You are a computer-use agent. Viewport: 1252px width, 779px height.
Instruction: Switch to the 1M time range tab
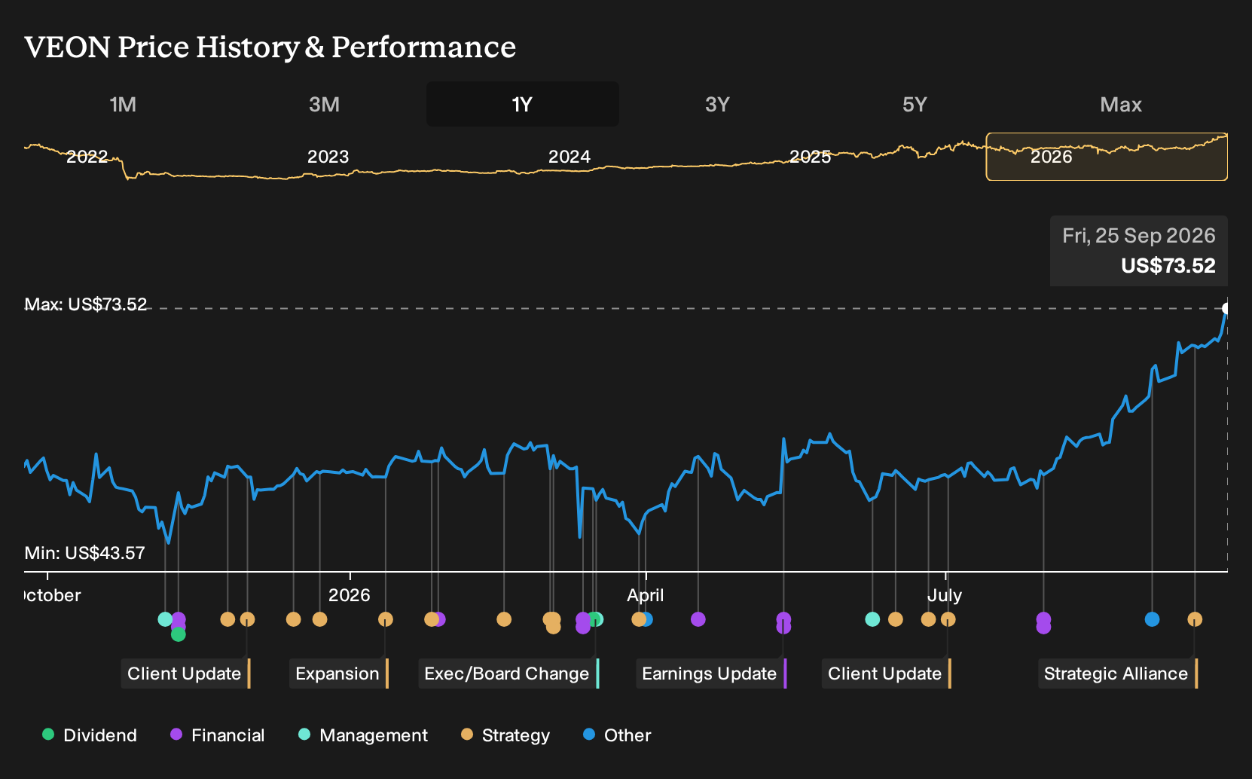tap(123, 104)
